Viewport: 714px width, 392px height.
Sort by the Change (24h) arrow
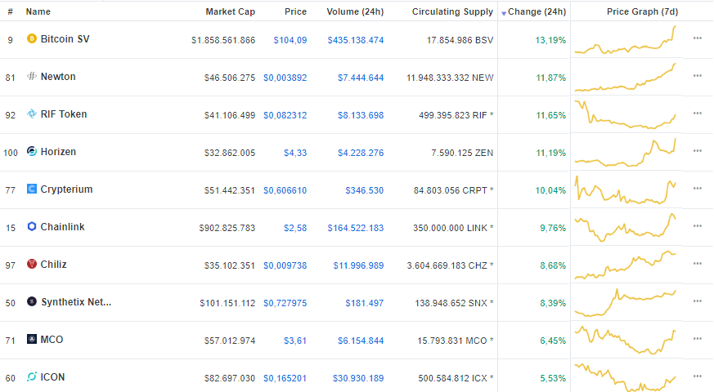[x=504, y=13]
